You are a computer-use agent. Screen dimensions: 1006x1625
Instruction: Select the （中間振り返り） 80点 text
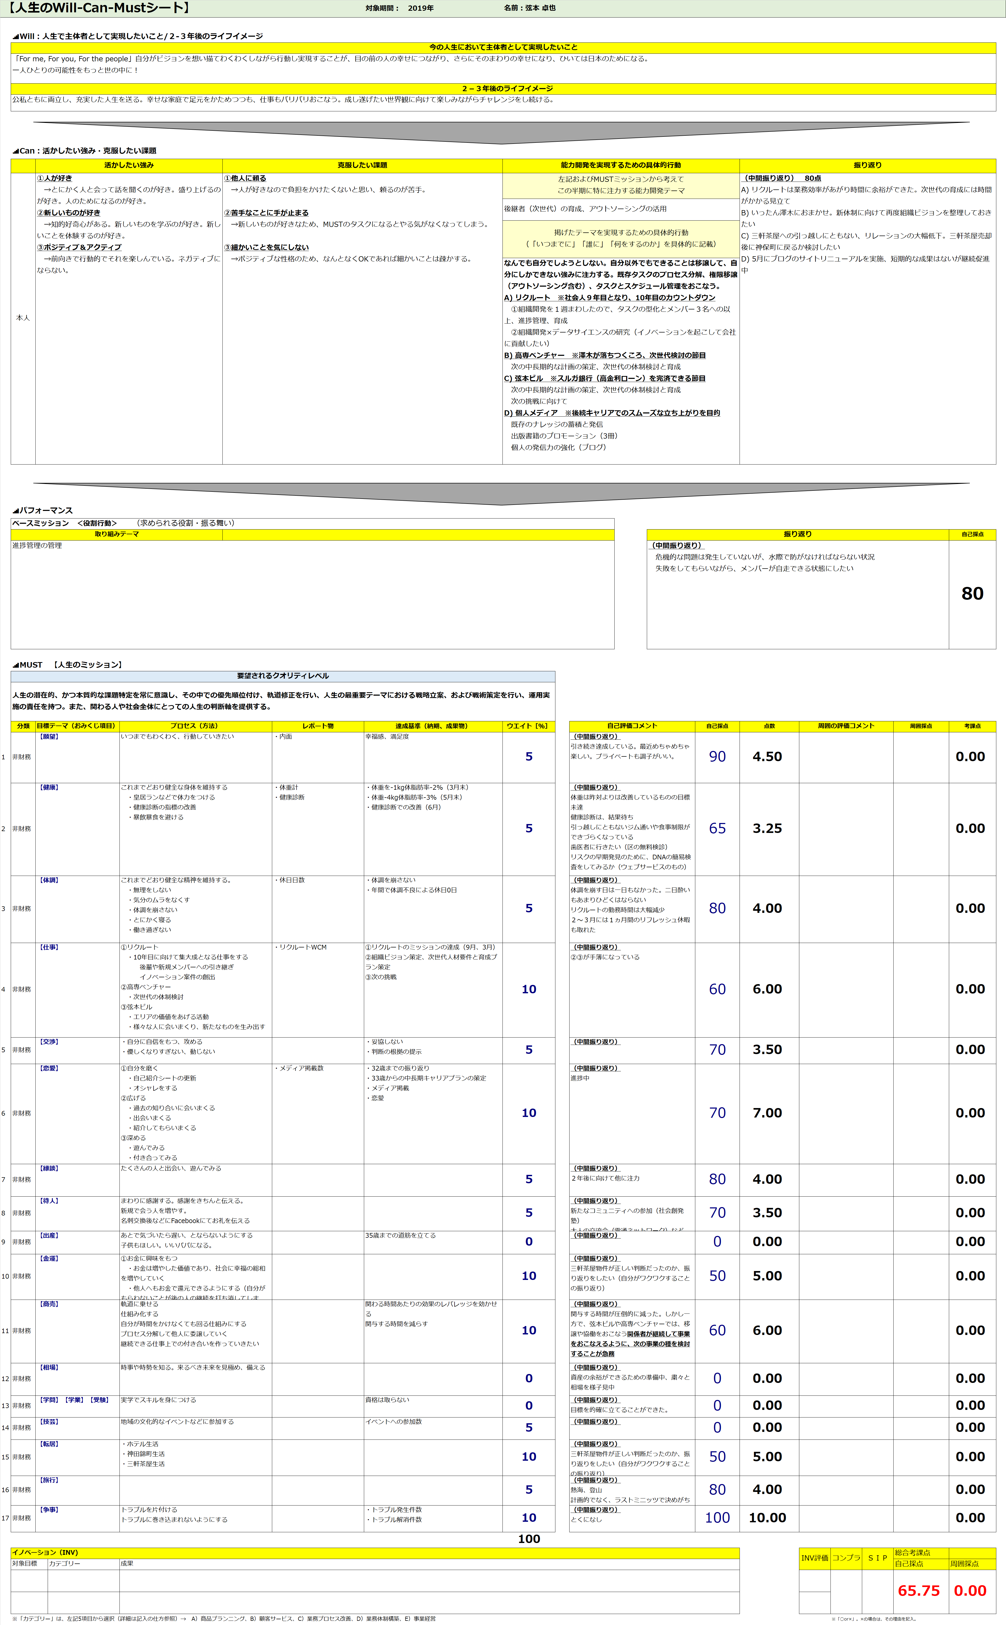tap(782, 178)
